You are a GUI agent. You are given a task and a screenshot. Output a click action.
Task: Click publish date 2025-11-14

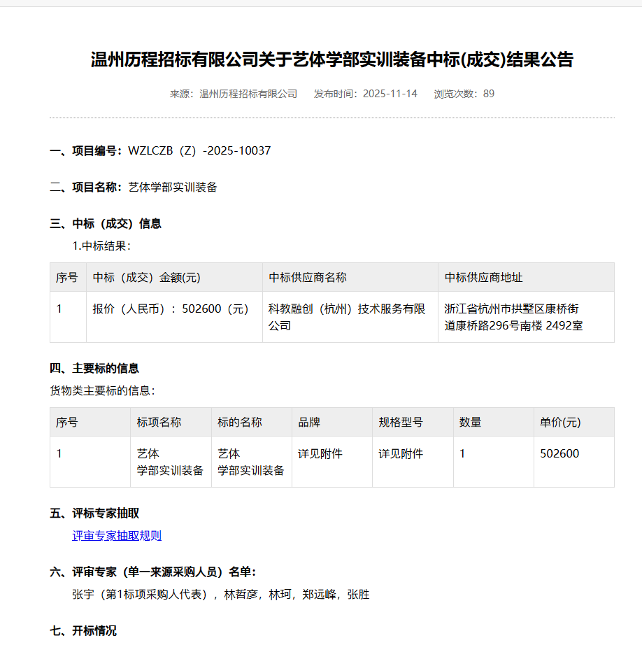[x=390, y=94]
